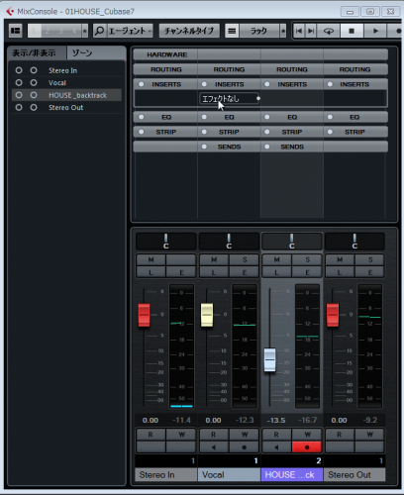Expand the SENDS rack for Vocal

tap(229, 147)
